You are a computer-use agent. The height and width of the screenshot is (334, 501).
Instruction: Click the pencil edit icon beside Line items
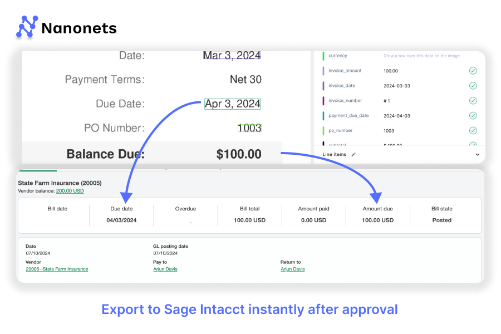click(x=353, y=154)
